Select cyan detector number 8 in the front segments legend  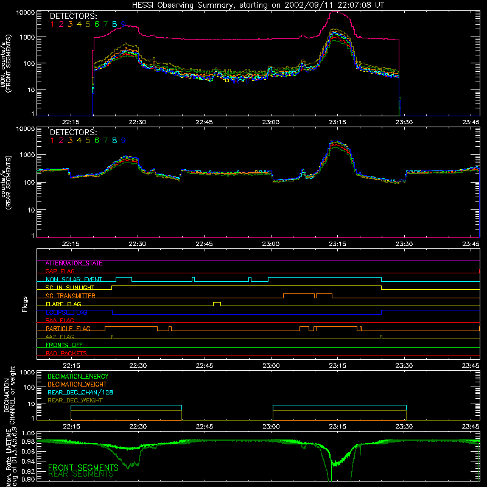(x=114, y=24)
